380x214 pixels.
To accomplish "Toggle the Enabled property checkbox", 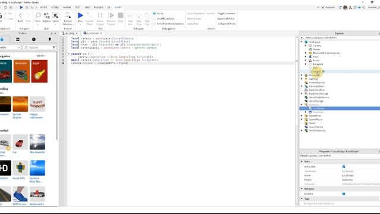I will [344, 194].
